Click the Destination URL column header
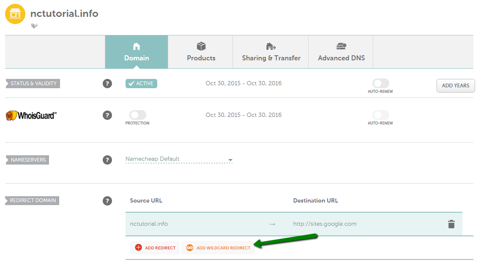 coord(315,201)
